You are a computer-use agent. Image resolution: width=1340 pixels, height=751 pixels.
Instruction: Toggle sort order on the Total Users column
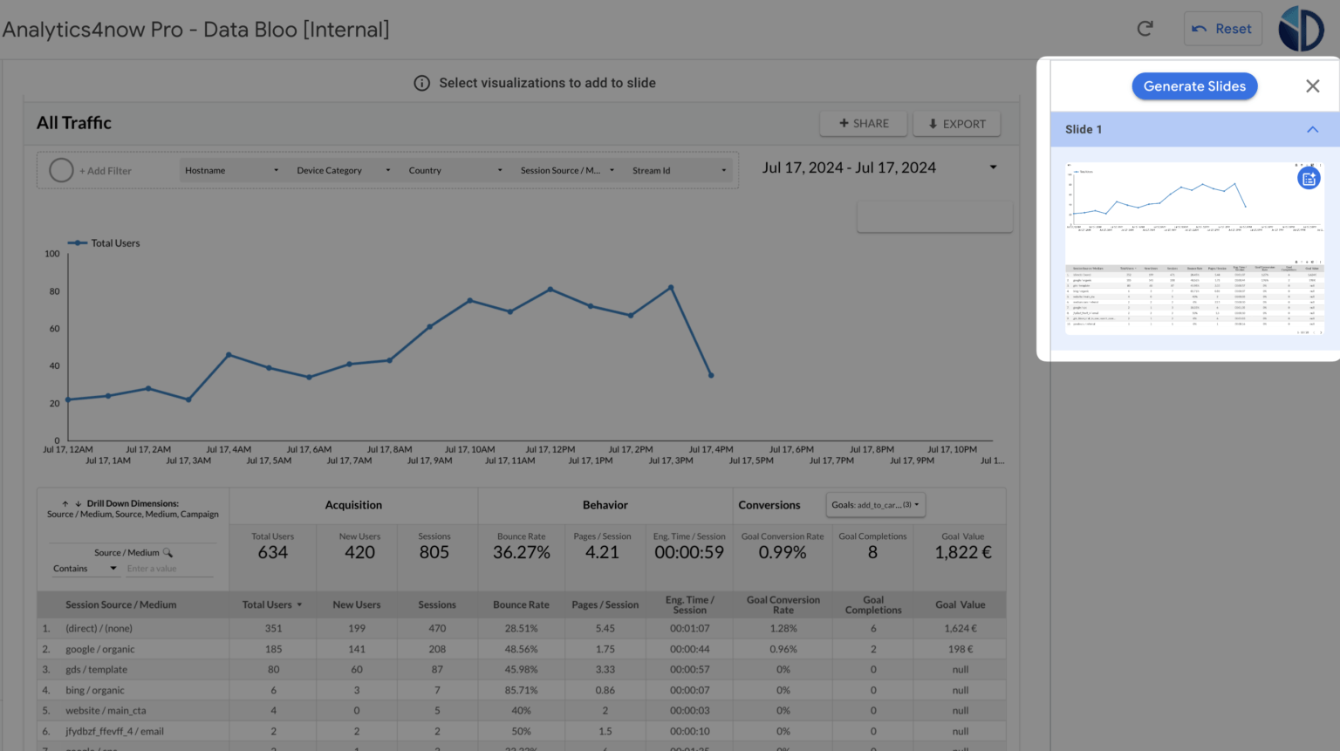coord(273,604)
